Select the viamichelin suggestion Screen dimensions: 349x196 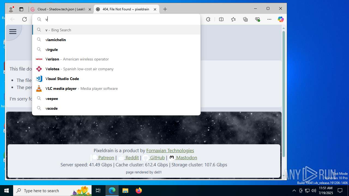pos(116,40)
